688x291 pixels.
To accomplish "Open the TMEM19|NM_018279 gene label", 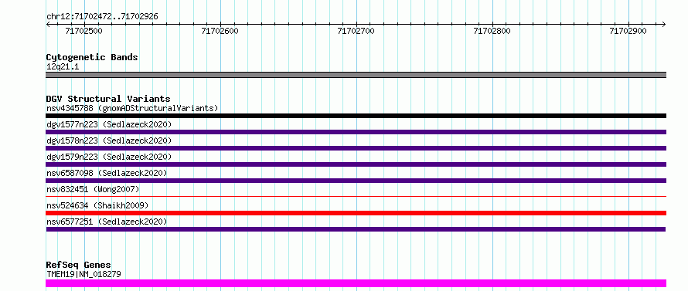I will pyautogui.click(x=83, y=274).
